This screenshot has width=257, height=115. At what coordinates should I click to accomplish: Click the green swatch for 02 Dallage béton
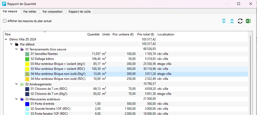[x=27, y=59]
